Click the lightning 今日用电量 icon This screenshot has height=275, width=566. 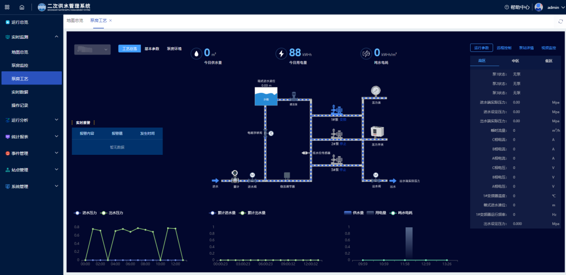281,54
